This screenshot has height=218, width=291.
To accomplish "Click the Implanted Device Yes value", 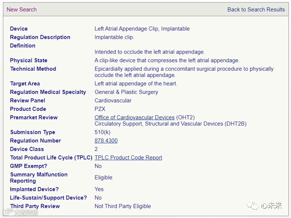I will point(99,189).
